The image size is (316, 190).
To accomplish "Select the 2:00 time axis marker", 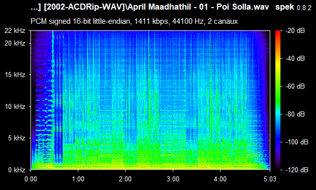I will coord(125,179).
